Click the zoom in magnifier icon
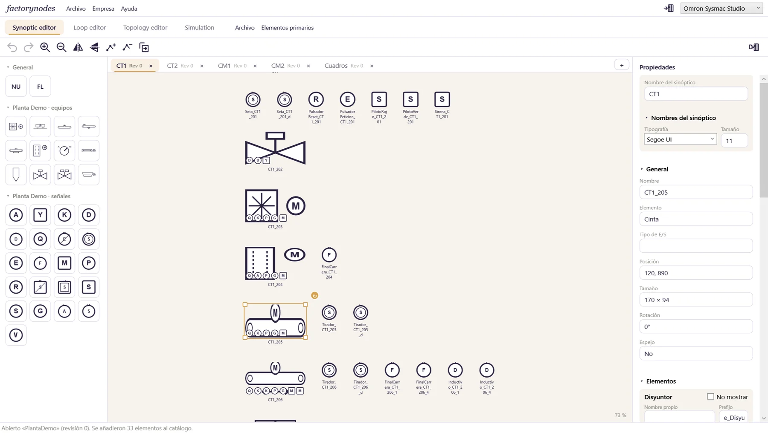The width and height of the screenshot is (768, 436). pyautogui.click(x=45, y=47)
